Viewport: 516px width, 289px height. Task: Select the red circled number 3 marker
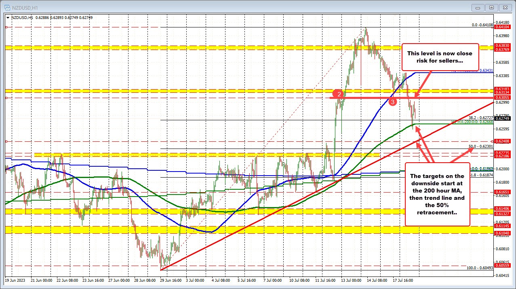[x=392, y=102]
